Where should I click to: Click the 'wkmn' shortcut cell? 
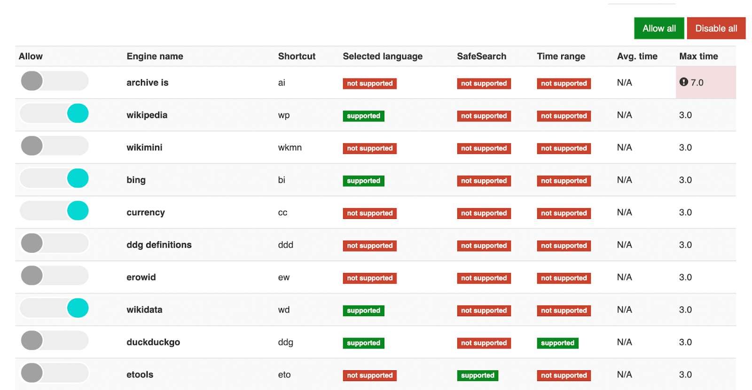[x=290, y=148]
